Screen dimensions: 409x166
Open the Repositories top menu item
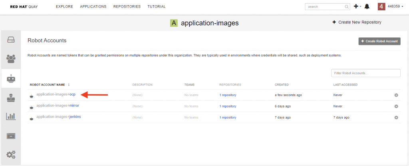pos(127,6)
